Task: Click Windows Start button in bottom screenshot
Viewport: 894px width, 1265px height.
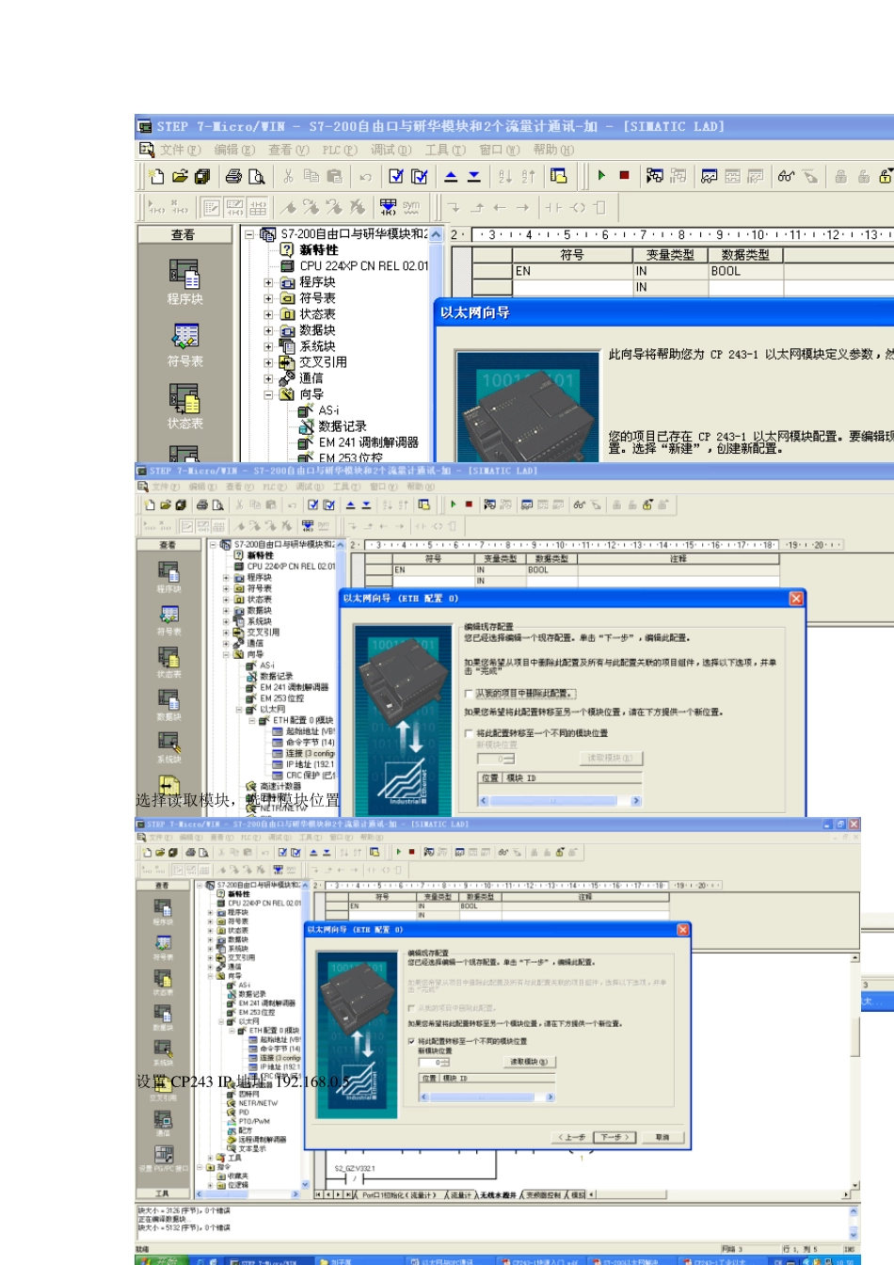Action: tap(161, 1260)
